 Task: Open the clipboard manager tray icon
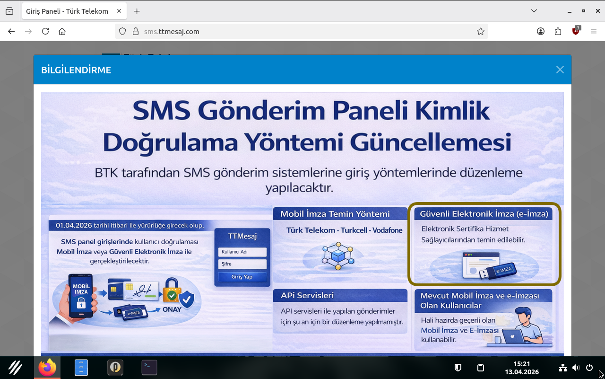point(481,368)
